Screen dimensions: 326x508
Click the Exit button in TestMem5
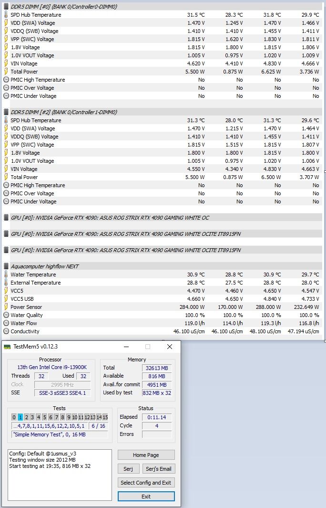tap(146, 497)
